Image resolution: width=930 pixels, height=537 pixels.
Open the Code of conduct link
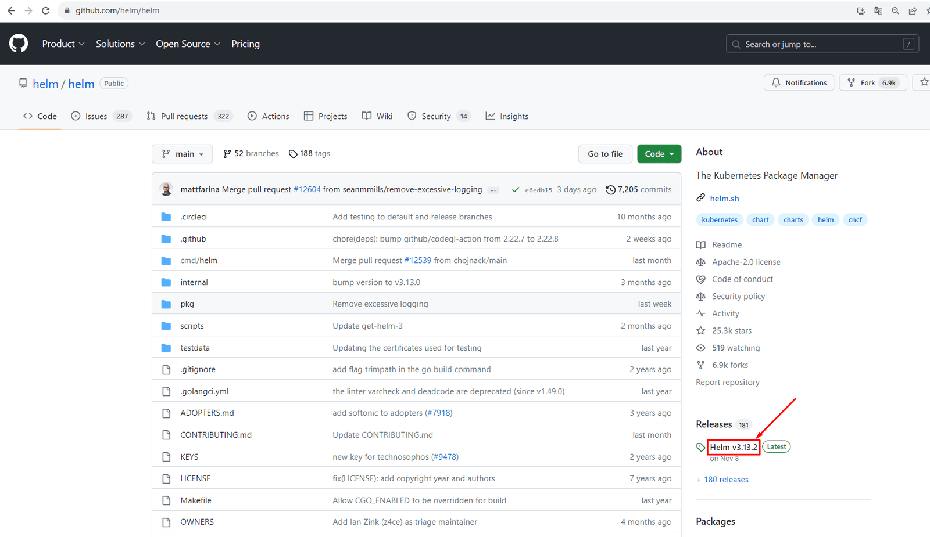tap(742, 279)
